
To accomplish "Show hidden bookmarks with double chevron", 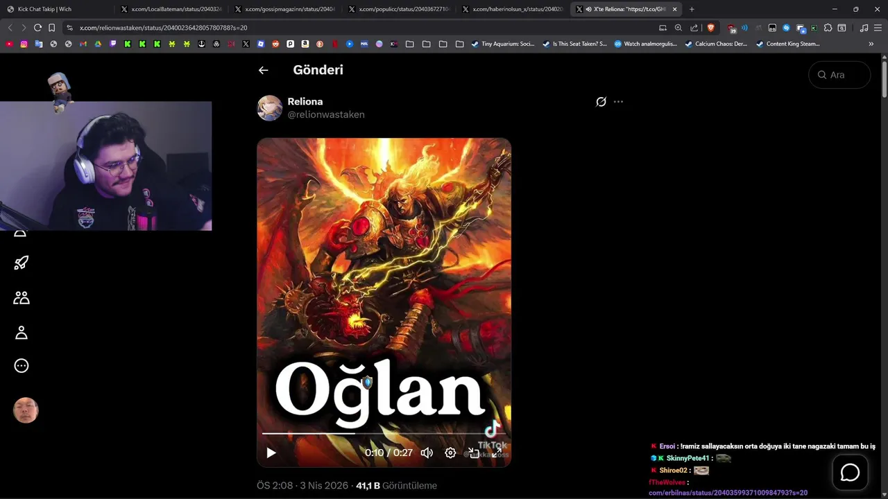I will tap(871, 44).
